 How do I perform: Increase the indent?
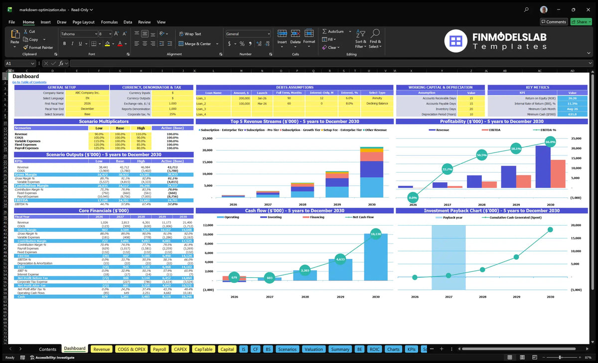170,44
